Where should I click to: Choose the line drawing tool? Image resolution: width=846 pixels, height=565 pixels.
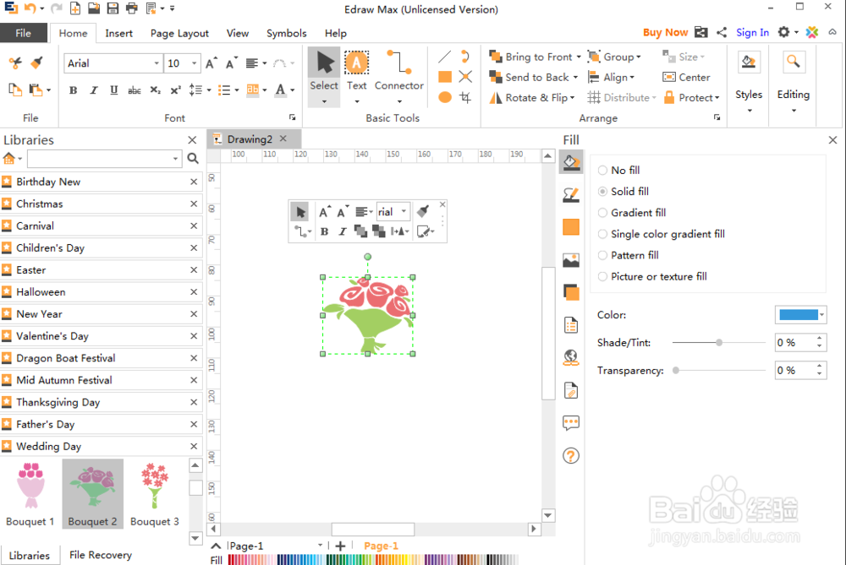pyautogui.click(x=445, y=57)
